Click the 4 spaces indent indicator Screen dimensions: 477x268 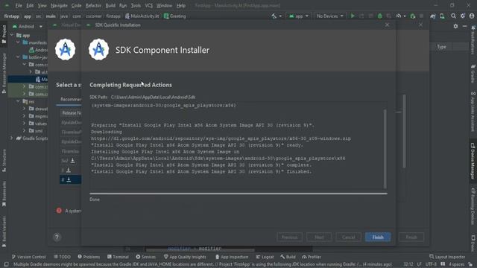tap(456, 264)
